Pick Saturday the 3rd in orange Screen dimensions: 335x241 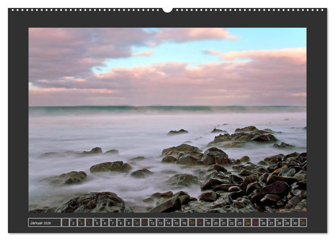[81, 223]
